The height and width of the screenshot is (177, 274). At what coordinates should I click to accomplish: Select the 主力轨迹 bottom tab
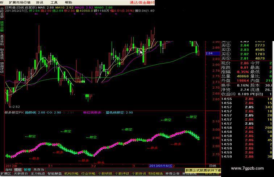click(38, 174)
